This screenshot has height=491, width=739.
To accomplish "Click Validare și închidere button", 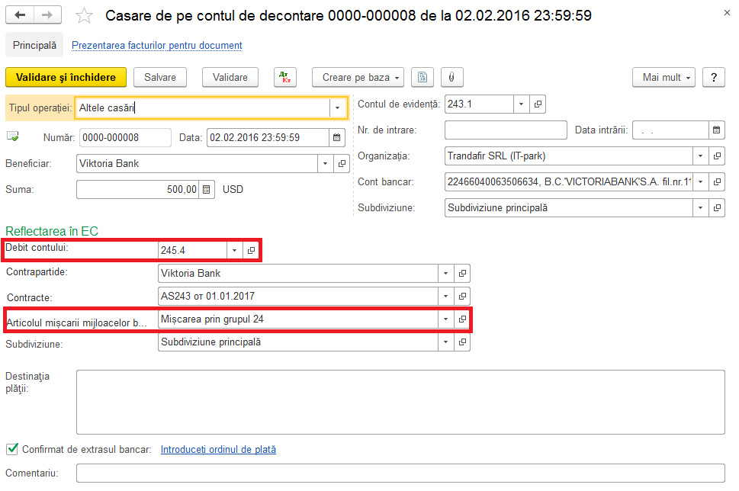I will (66, 77).
